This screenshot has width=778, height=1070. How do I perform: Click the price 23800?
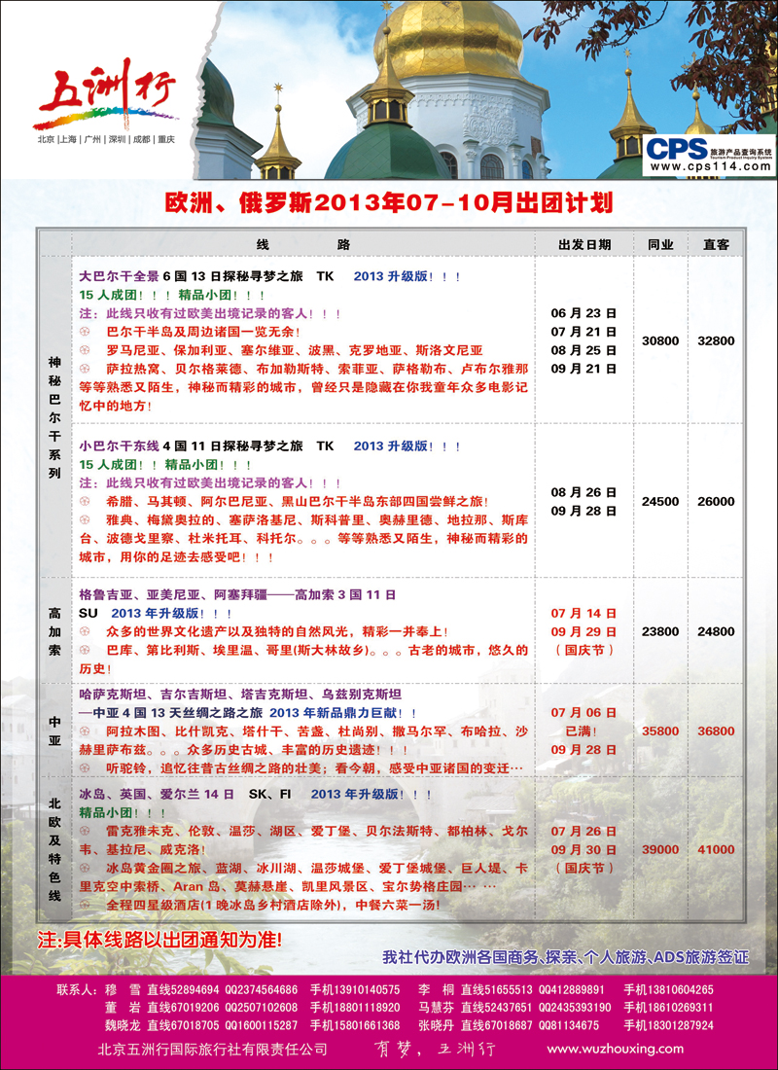tap(660, 632)
